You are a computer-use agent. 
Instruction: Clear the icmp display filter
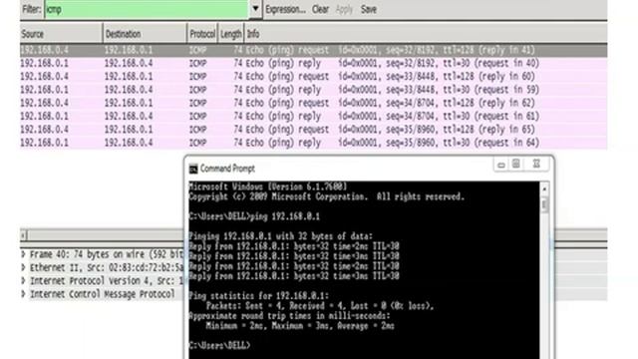(320, 9)
